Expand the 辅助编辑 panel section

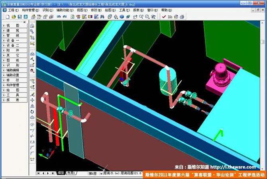coord(14,70)
